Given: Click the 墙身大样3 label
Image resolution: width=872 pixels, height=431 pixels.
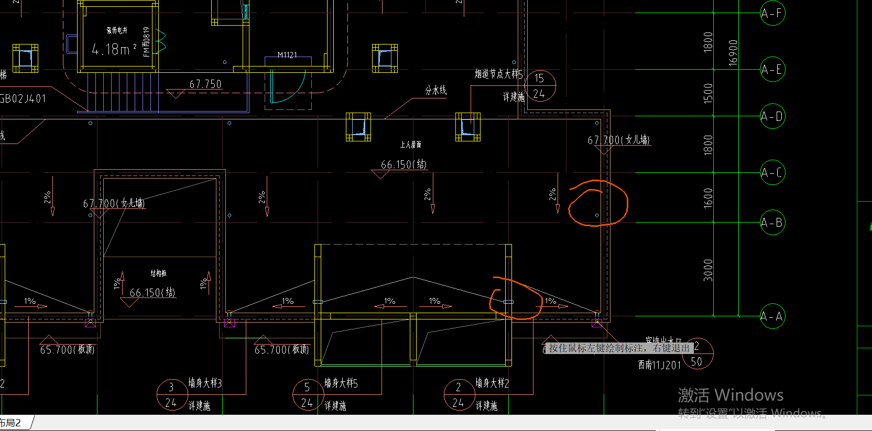Looking at the screenshot, I should pos(205,383).
